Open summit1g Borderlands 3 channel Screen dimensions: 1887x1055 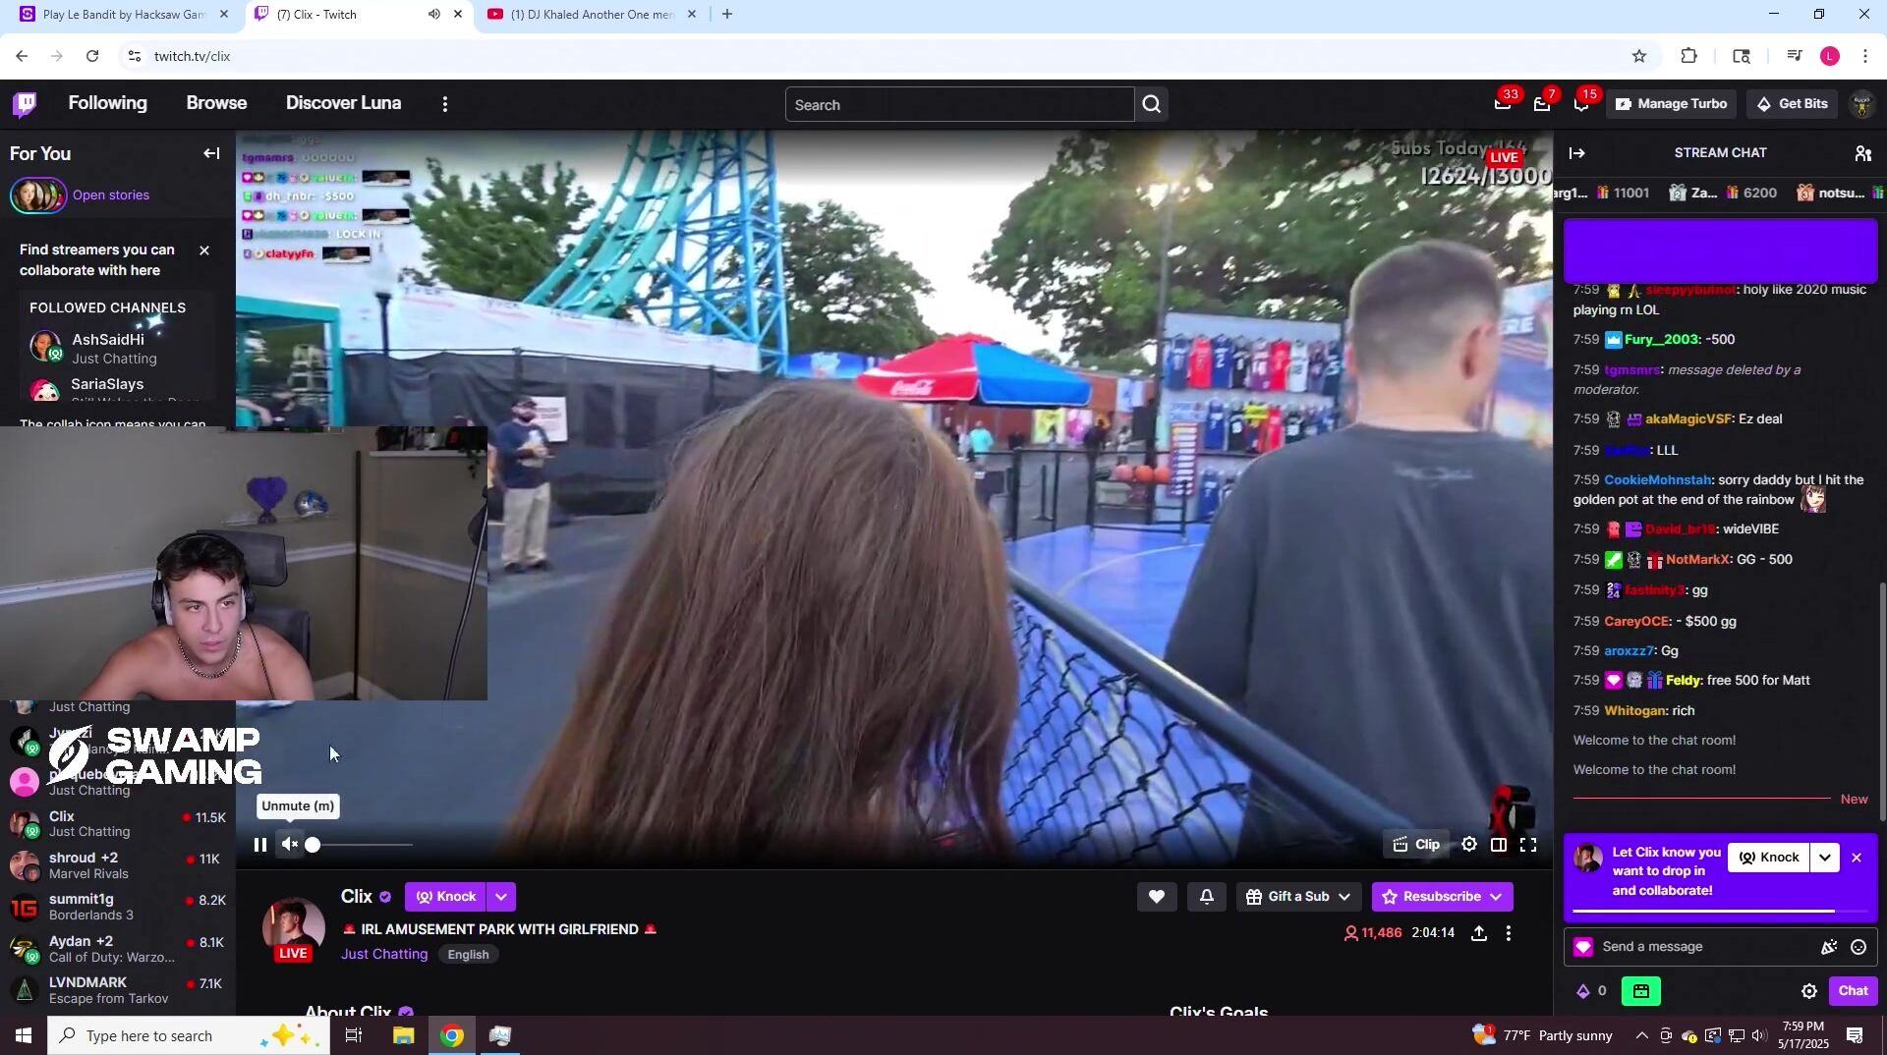(x=118, y=907)
